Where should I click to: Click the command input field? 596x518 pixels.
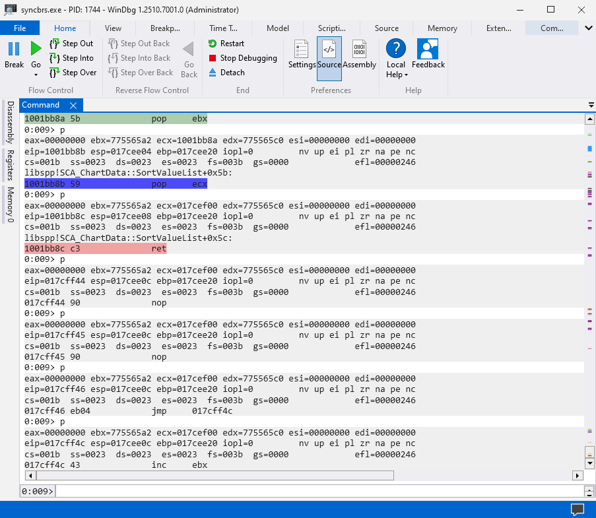[x=317, y=491]
